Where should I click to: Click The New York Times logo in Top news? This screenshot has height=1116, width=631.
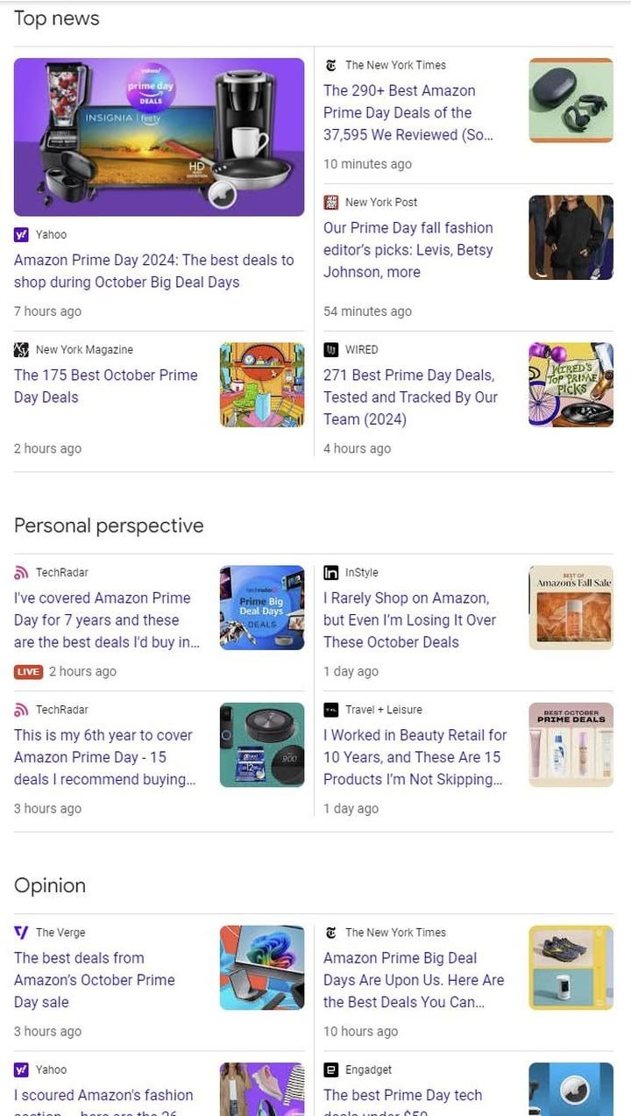point(330,65)
